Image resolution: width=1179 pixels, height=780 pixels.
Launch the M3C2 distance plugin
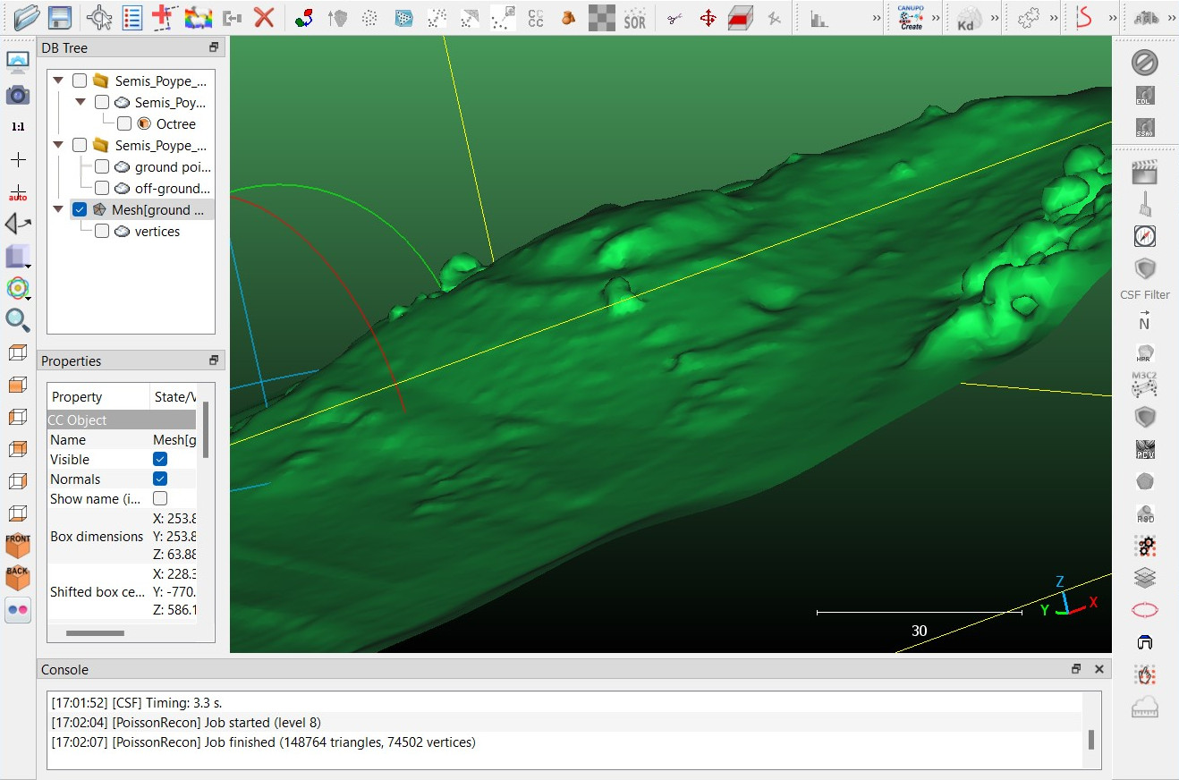tap(1145, 383)
